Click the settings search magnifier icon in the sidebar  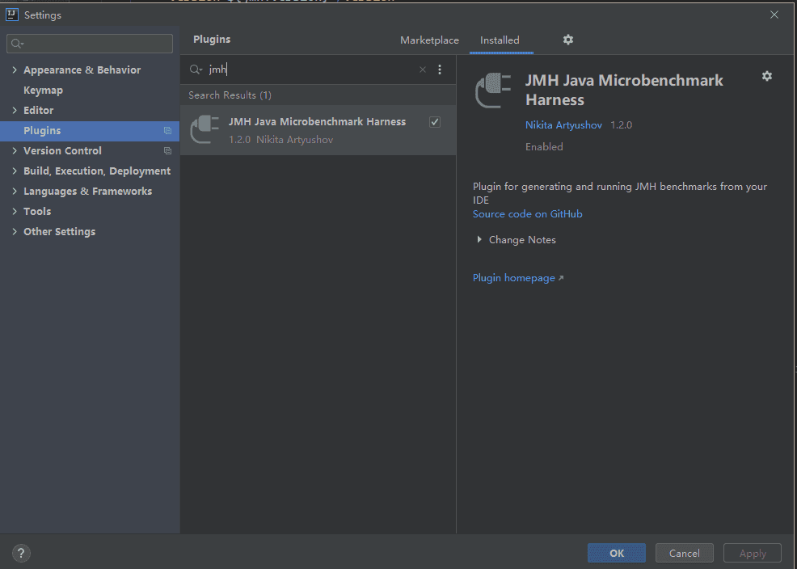pos(17,44)
